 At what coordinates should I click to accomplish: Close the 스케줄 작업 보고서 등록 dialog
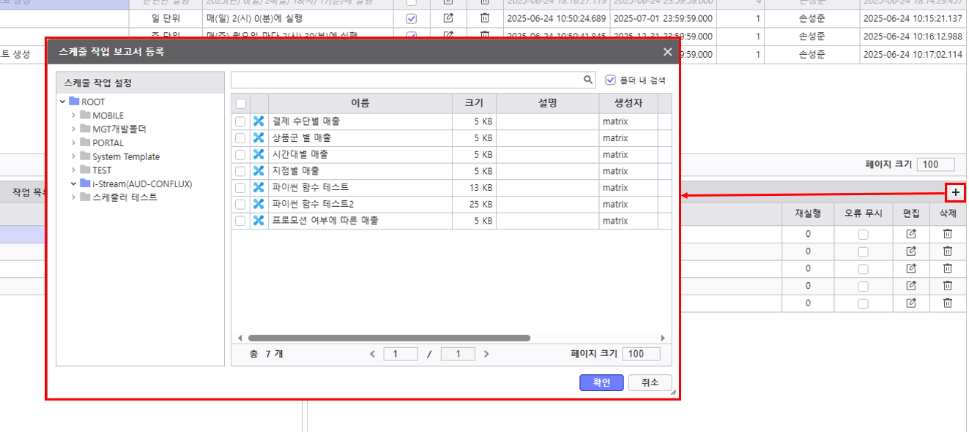(667, 52)
